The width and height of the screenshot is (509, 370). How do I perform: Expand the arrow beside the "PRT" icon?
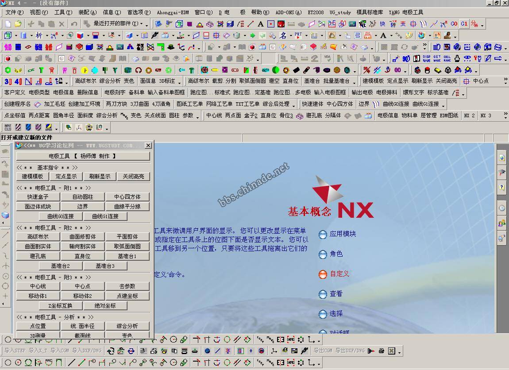tap(306, 35)
